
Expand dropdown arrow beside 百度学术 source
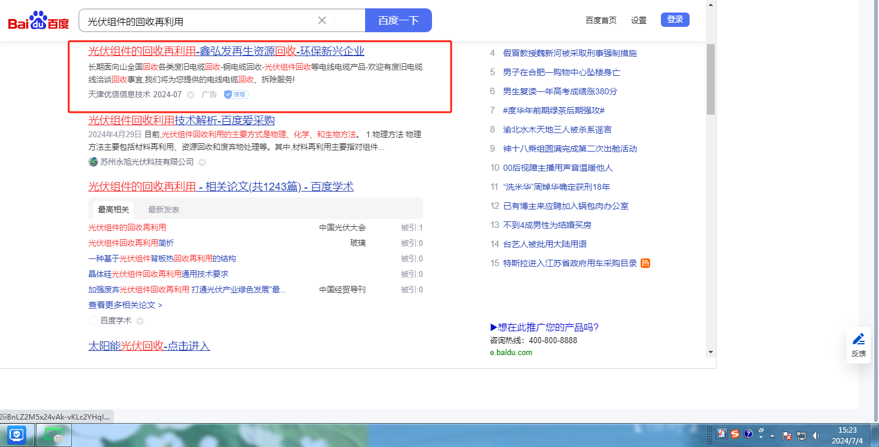[140, 321]
